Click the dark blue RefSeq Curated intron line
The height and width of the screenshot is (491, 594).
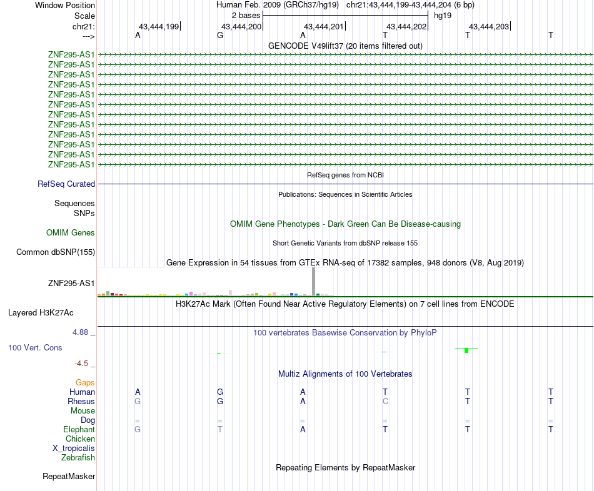(345, 184)
